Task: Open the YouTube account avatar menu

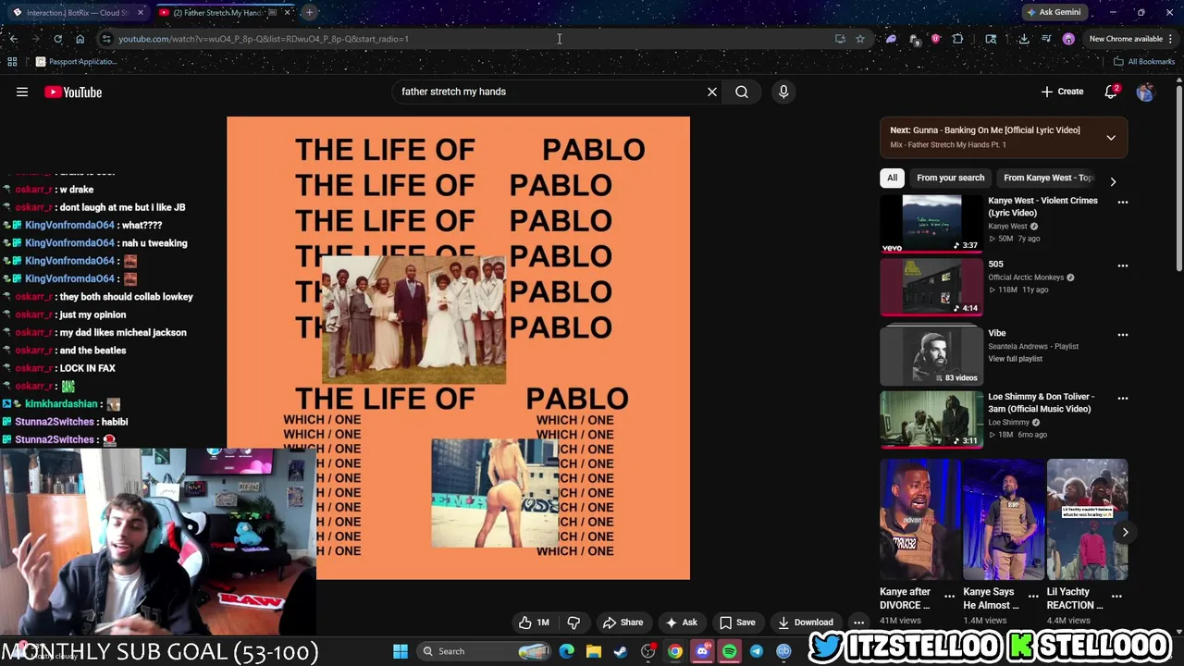Action: click(x=1145, y=92)
